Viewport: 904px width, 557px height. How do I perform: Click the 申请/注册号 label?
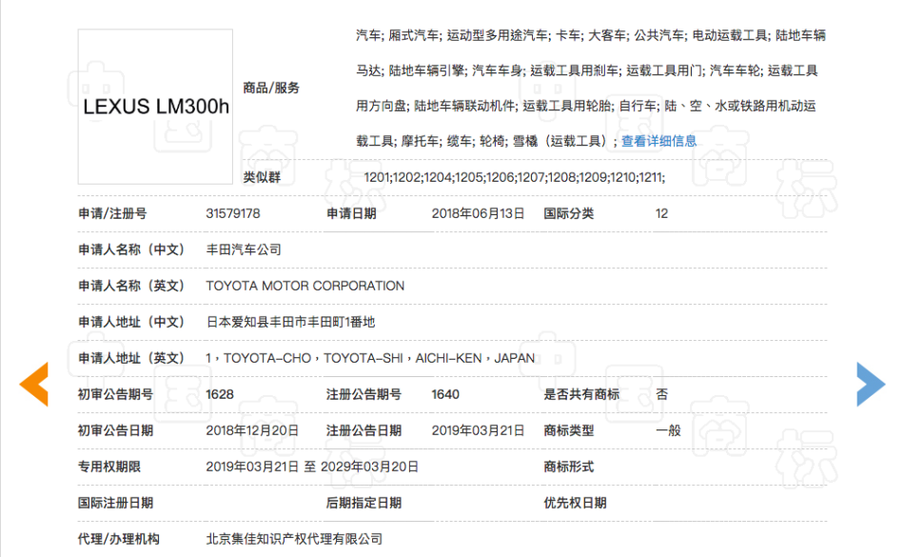[x=112, y=214]
